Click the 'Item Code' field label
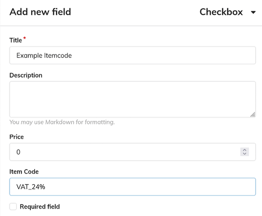The width and height of the screenshot is (262, 216). 24,172
